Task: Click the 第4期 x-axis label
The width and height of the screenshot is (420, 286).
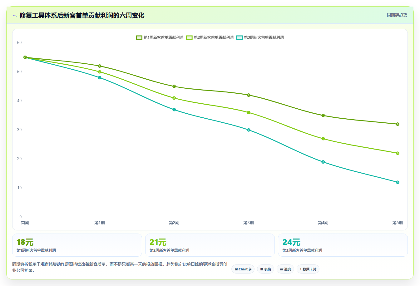Action: point(323,223)
